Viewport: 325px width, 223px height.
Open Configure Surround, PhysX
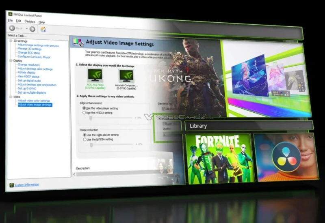click(x=34, y=57)
